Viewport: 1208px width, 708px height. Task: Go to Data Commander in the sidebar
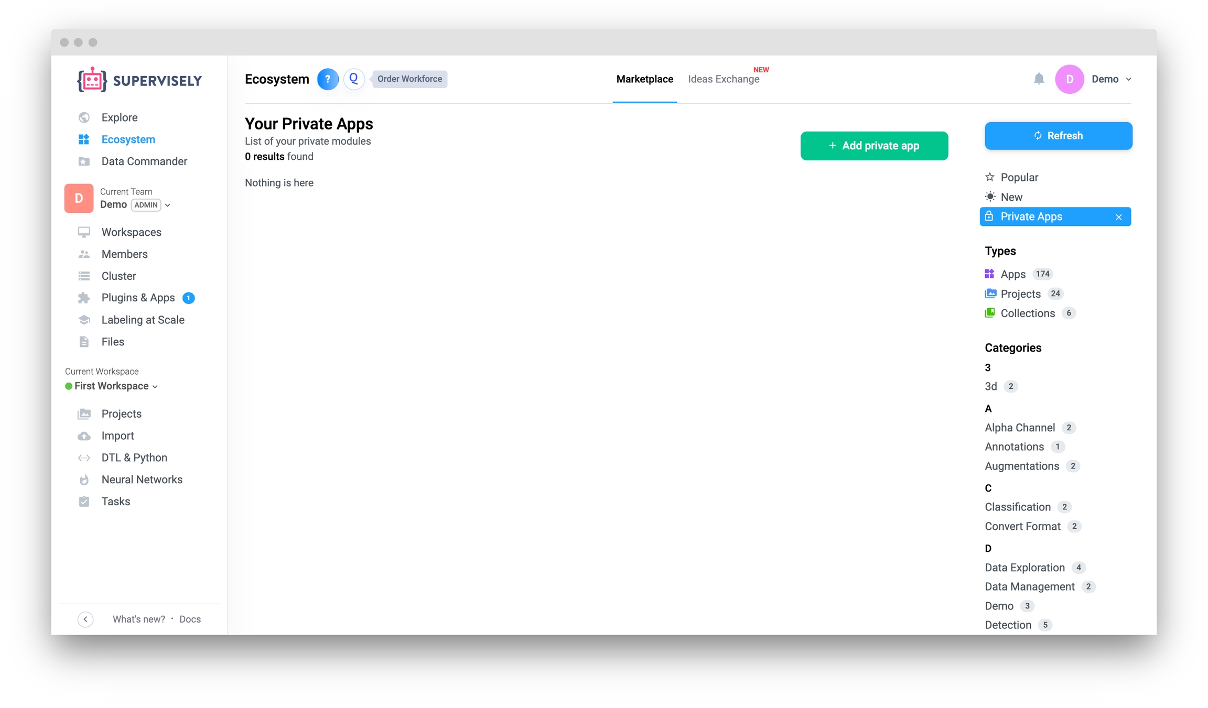[x=144, y=161]
